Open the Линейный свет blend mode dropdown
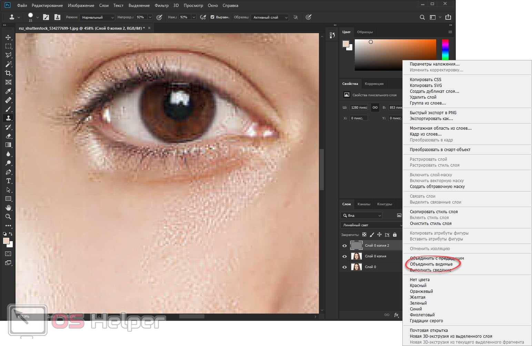The width and height of the screenshot is (532, 346). click(371, 225)
